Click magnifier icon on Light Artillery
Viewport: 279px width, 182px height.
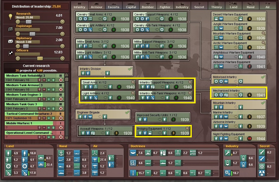click(x=133, y=93)
